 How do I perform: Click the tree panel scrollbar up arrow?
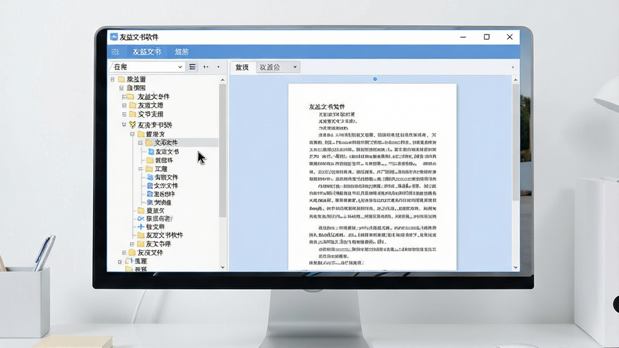point(222,80)
